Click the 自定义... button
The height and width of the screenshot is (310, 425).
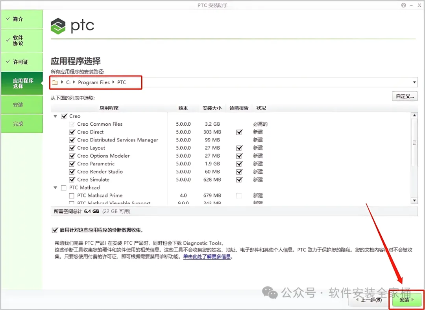click(405, 96)
